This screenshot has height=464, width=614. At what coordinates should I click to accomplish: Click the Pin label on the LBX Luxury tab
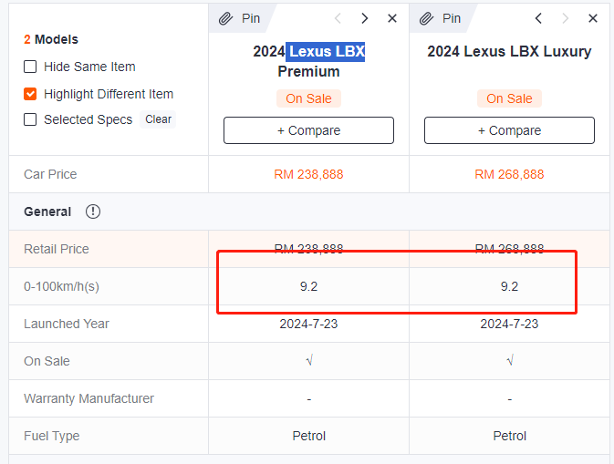click(x=452, y=18)
